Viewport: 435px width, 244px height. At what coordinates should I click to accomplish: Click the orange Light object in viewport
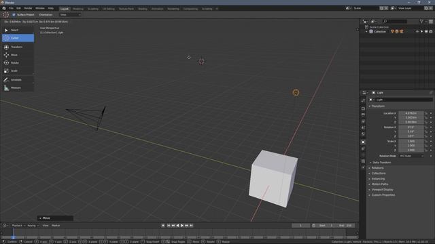pos(296,92)
